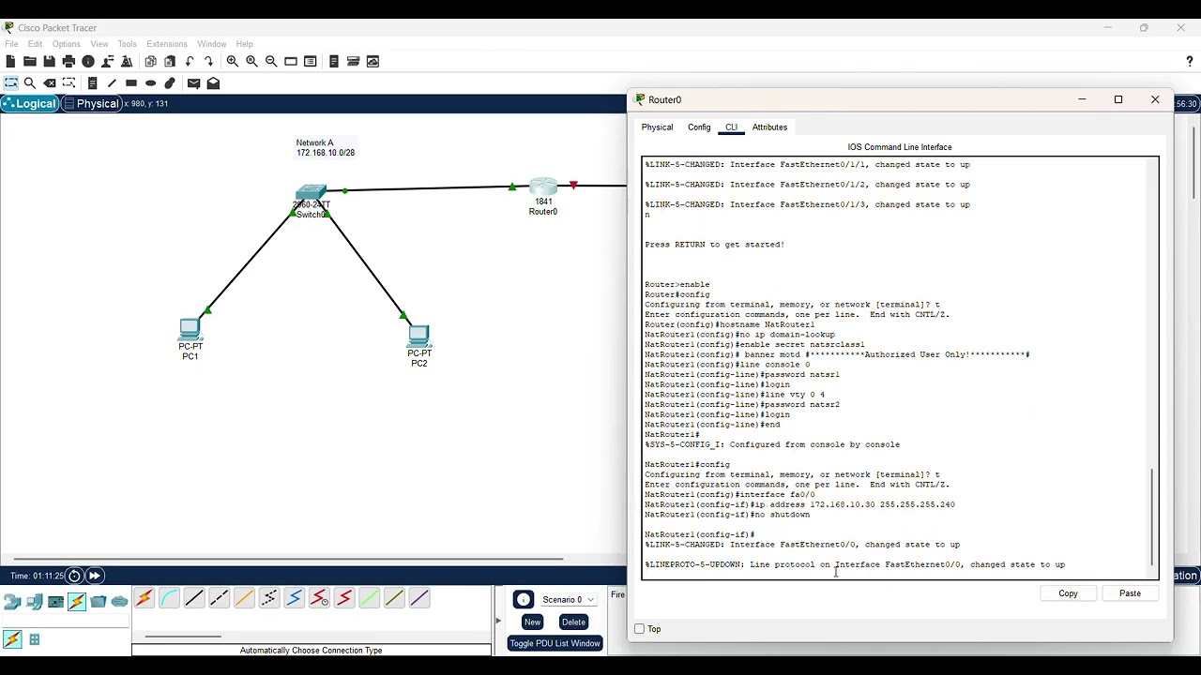Viewport: 1201px width, 675px height.
Task: Click the help question mark icon
Action: tap(1190, 62)
